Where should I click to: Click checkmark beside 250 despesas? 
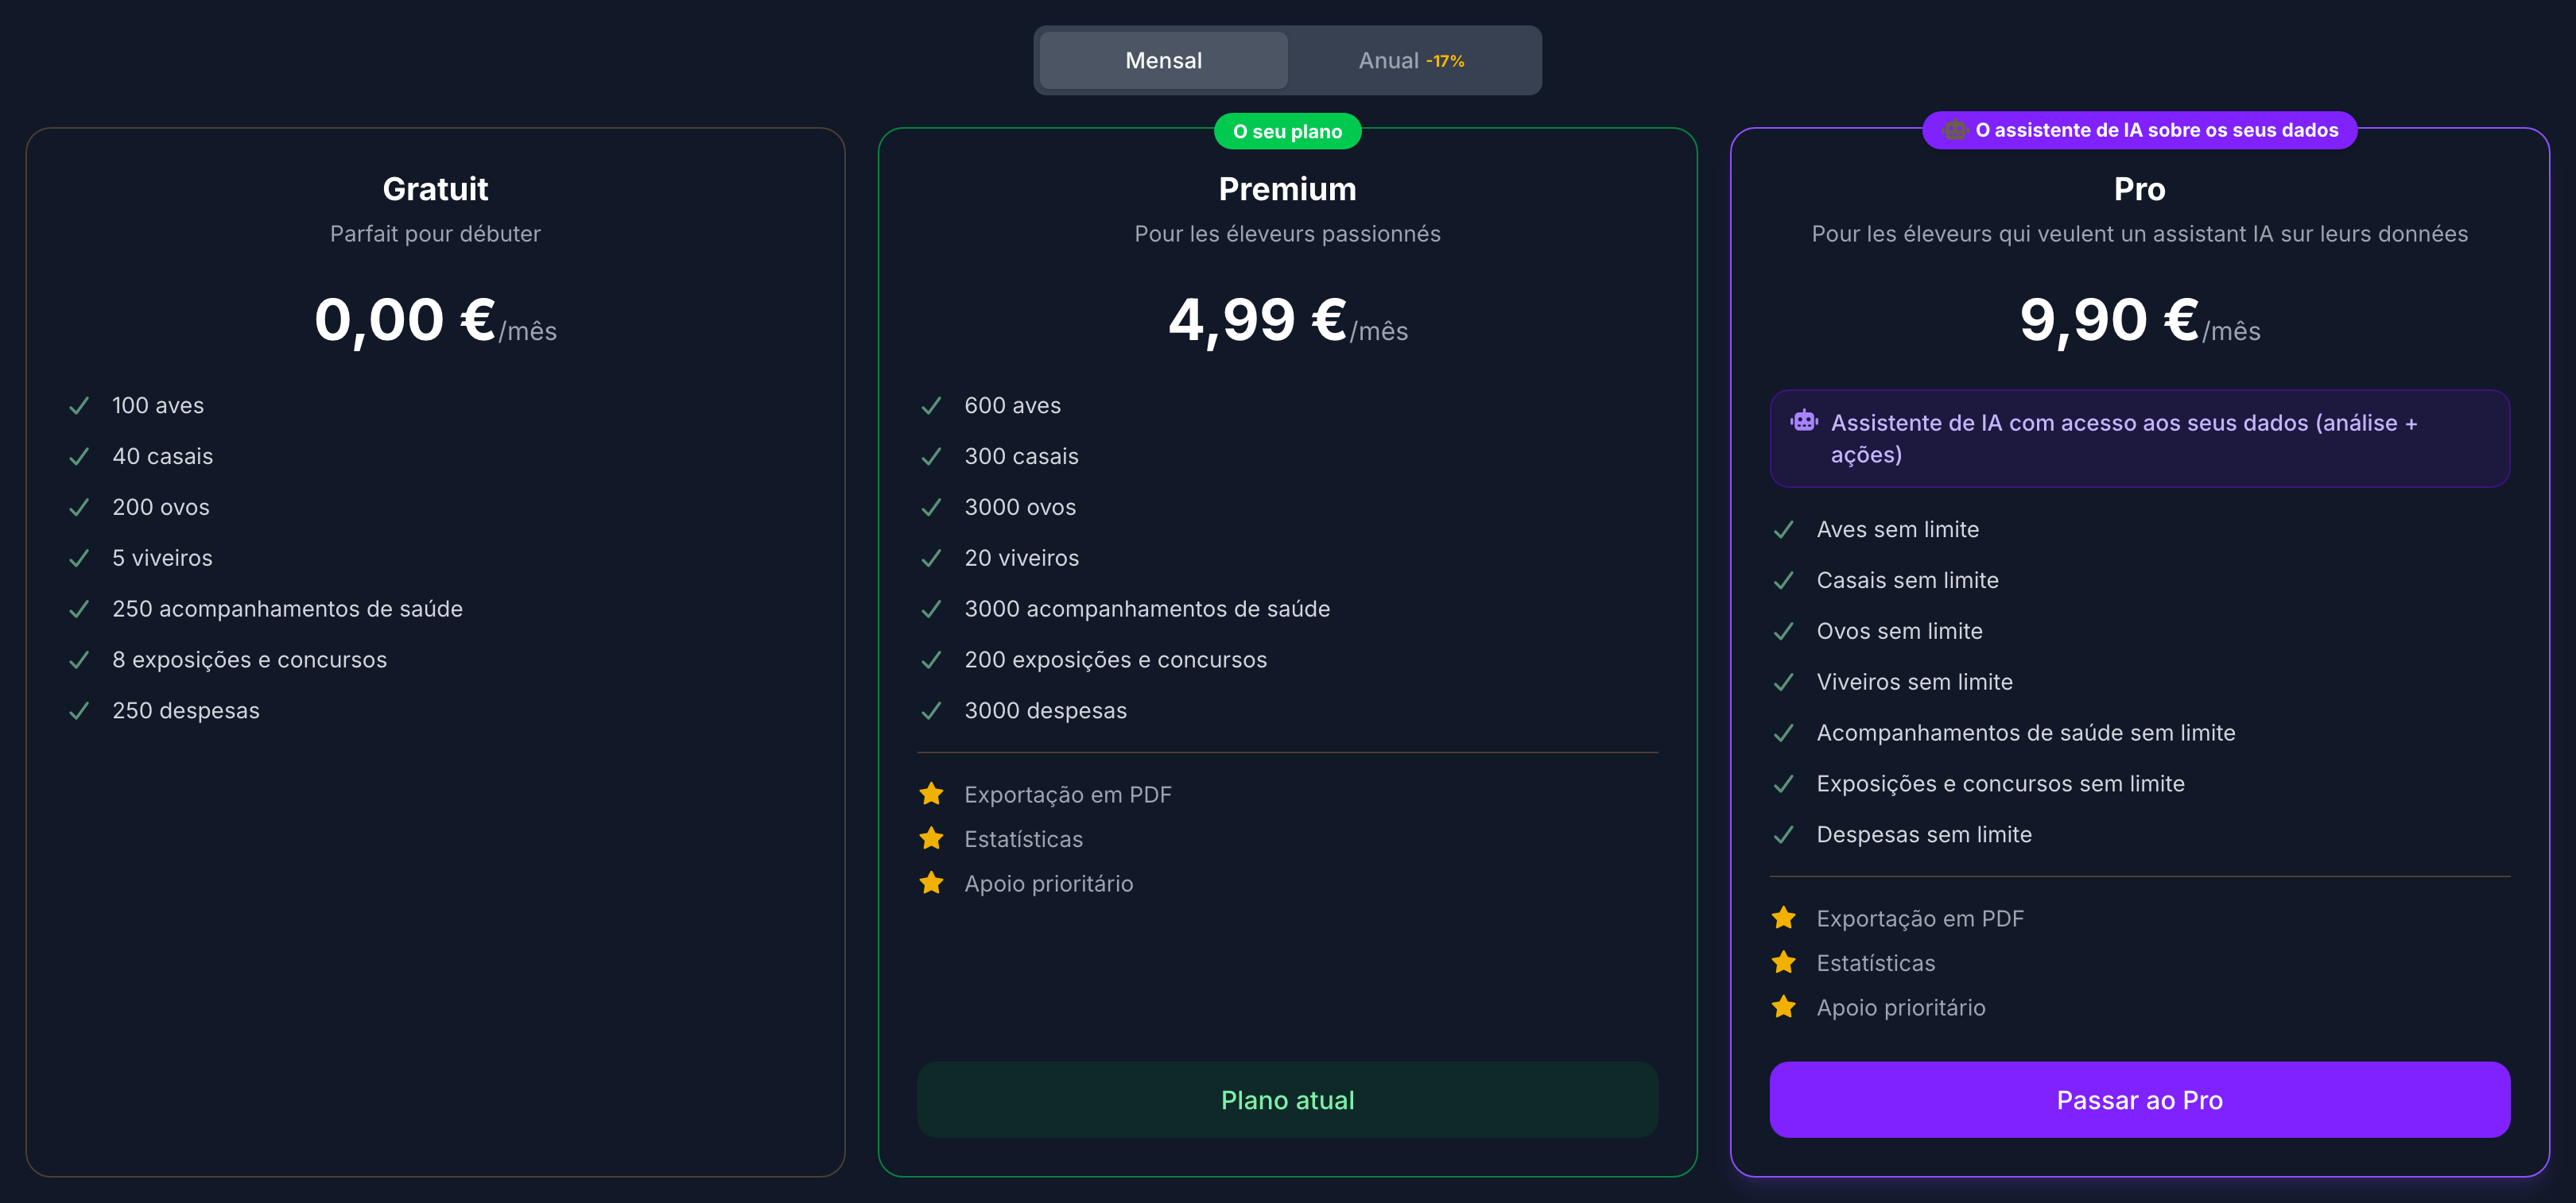click(79, 710)
